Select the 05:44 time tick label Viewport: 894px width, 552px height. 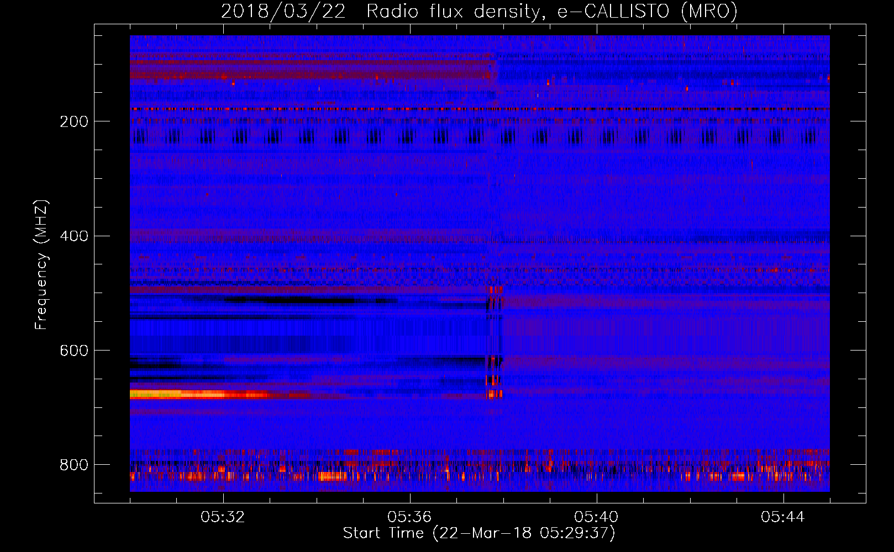tap(783, 517)
